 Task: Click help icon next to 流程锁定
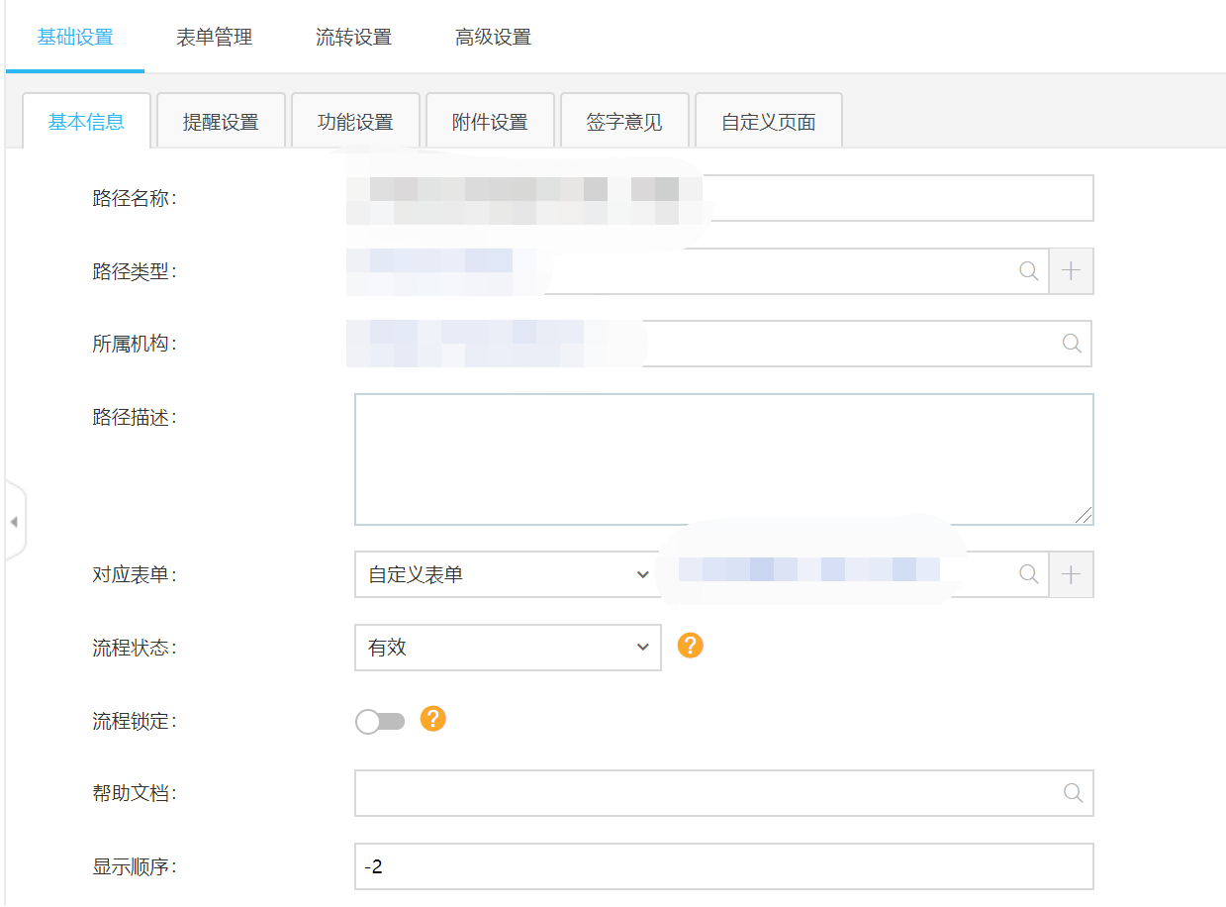(x=432, y=719)
